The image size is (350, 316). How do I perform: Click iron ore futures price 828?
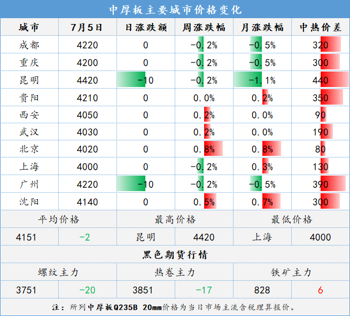[262, 290]
